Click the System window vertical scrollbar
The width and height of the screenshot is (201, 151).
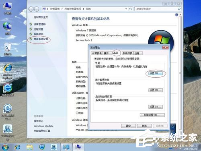[180, 72]
